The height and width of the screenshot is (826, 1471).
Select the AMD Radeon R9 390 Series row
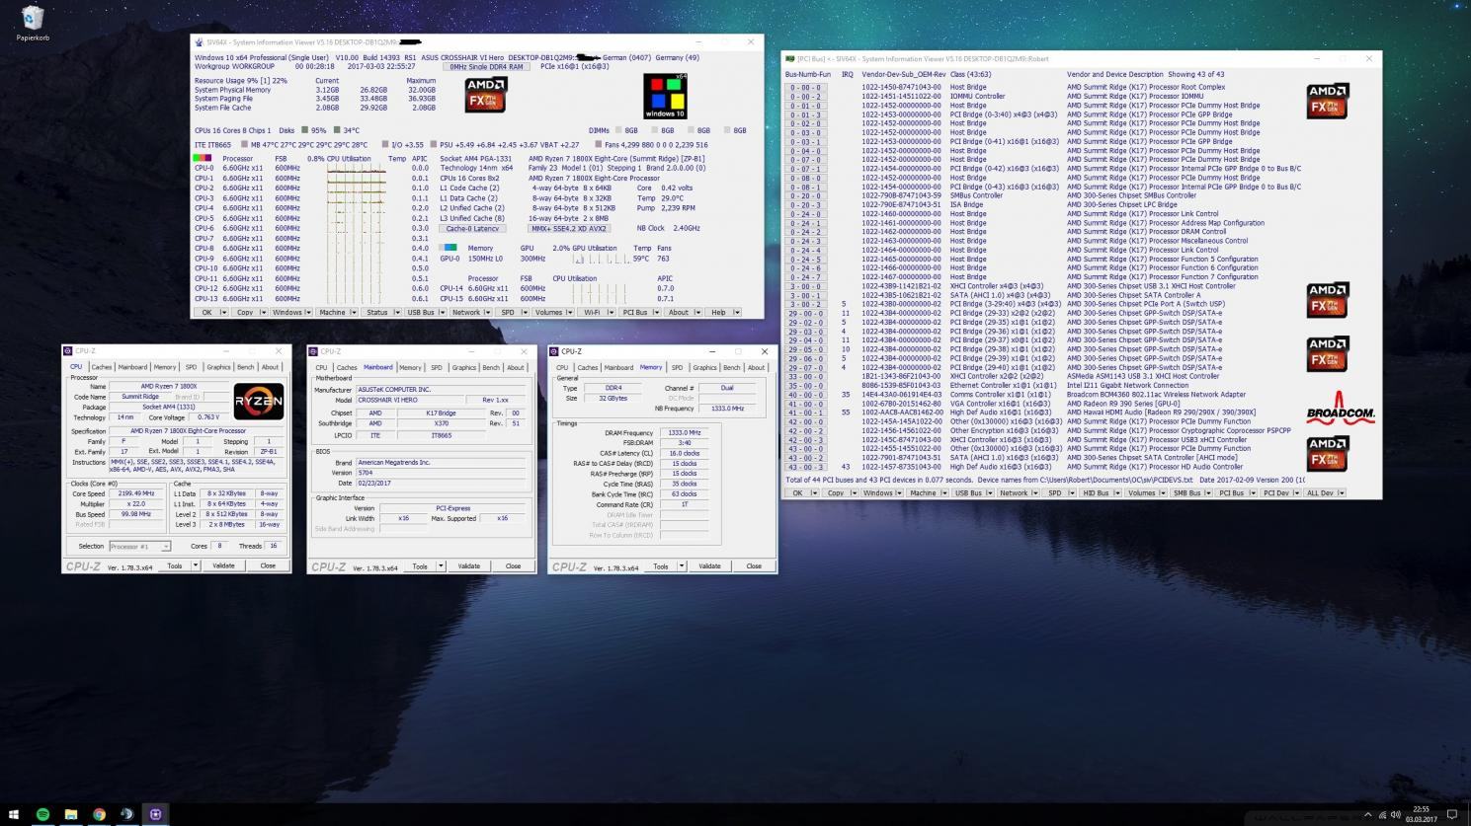tap(1043, 404)
